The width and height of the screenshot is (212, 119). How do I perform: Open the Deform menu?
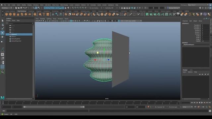(x=83, y=5)
